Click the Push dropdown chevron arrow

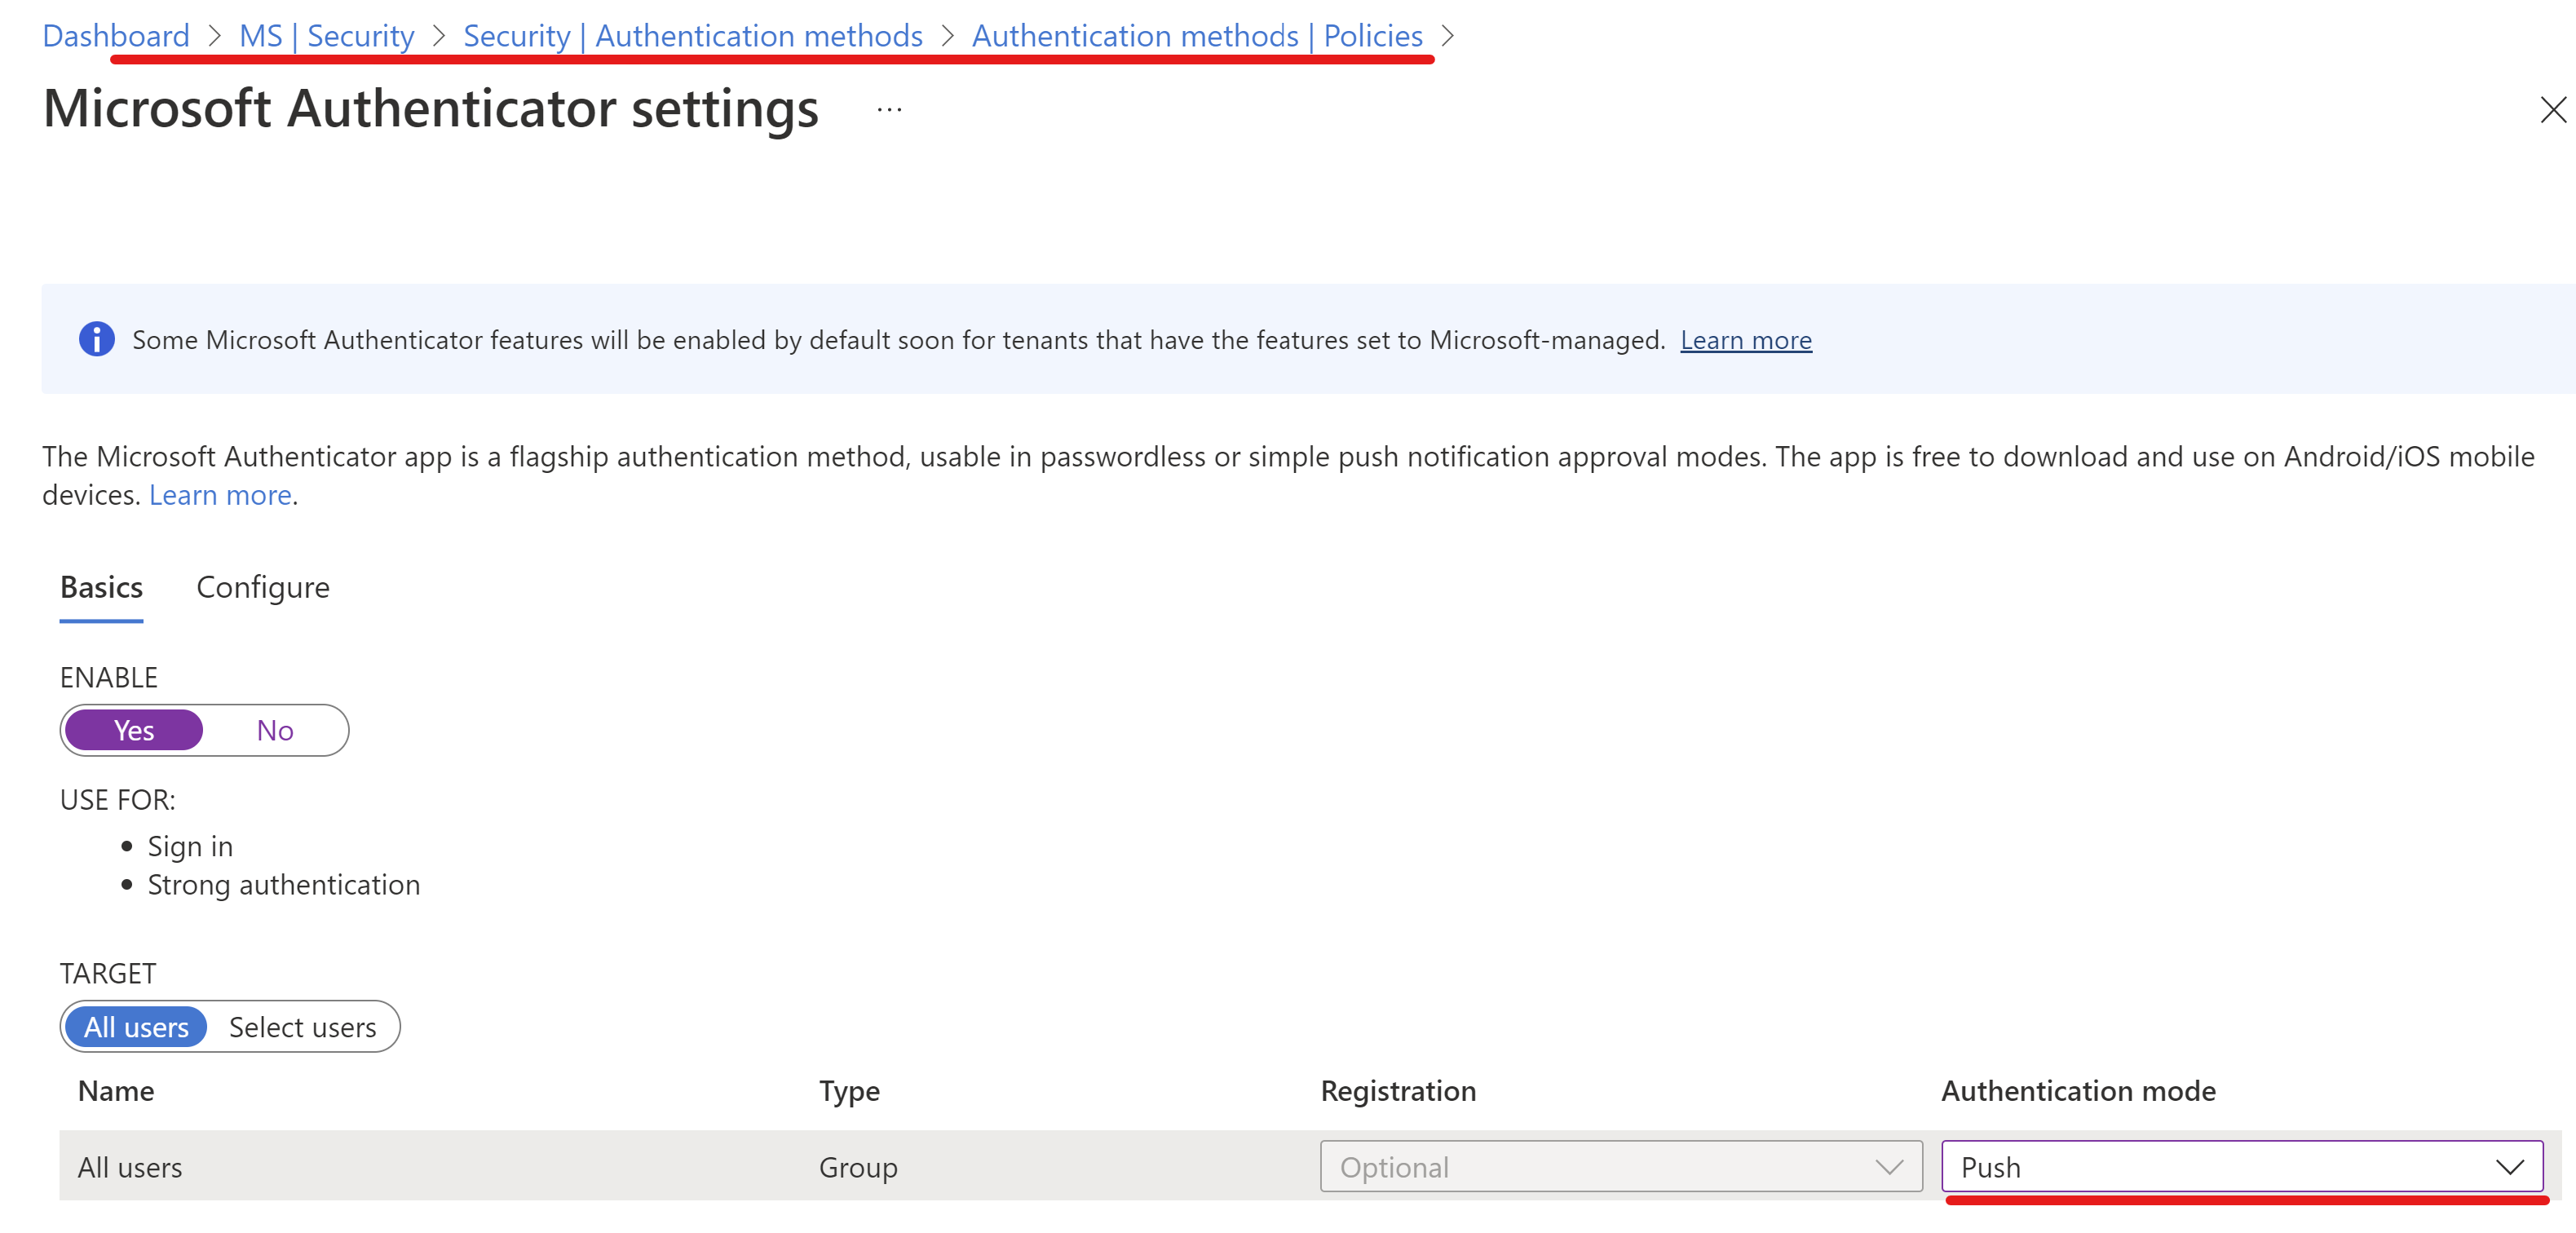pyautogui.click(x=2508, y=1167)
